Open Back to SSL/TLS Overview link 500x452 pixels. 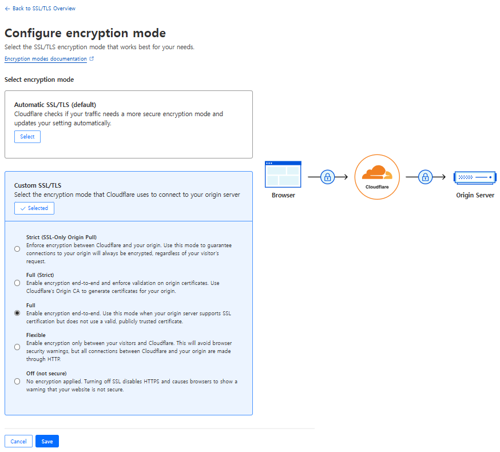[x=43, y=9]
